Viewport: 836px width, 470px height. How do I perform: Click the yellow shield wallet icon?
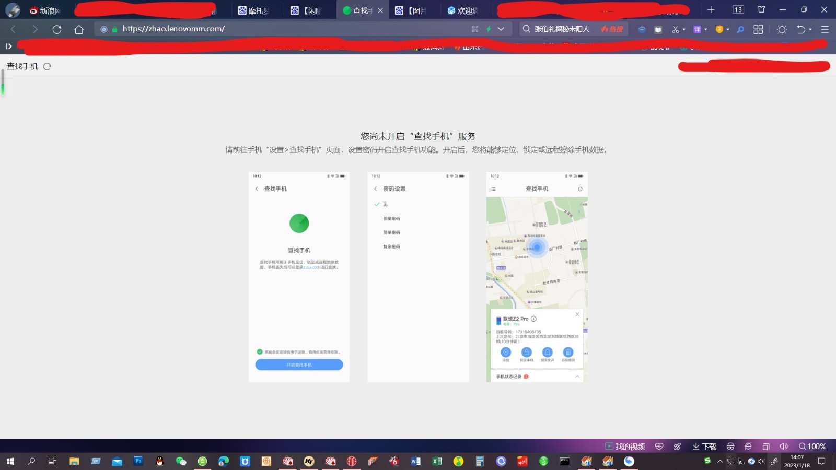(719, 29)
